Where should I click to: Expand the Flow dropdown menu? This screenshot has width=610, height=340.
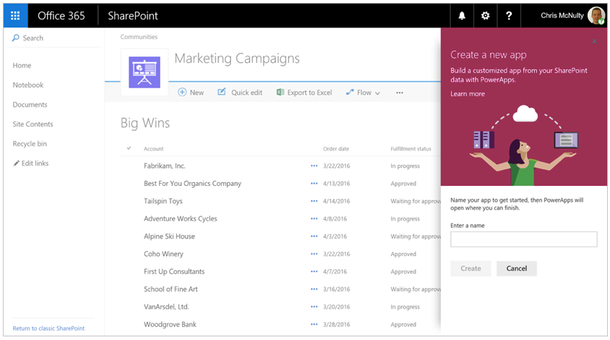[363, 93]
